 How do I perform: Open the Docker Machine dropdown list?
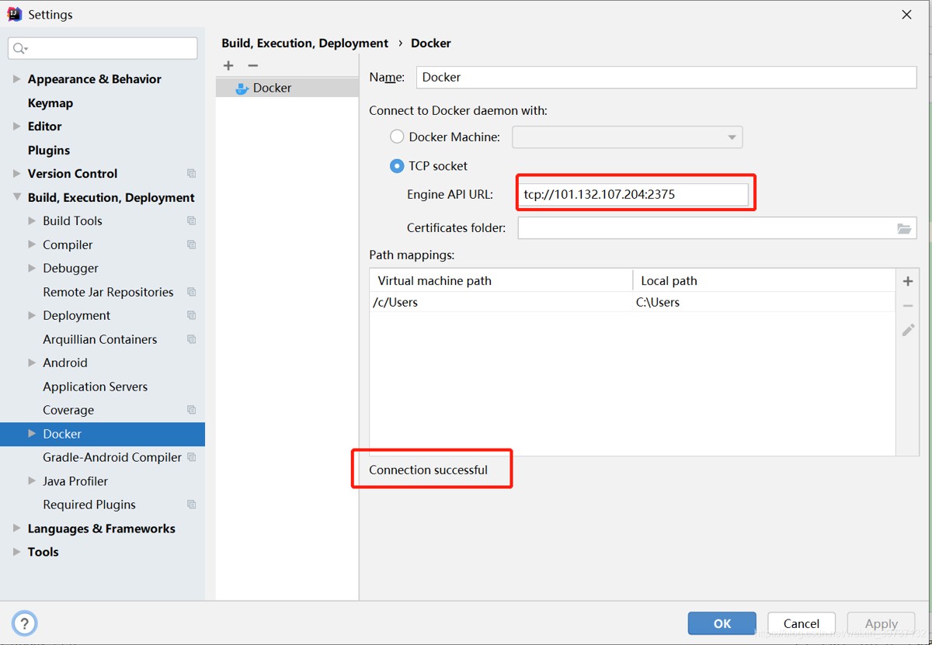(628, 137)
